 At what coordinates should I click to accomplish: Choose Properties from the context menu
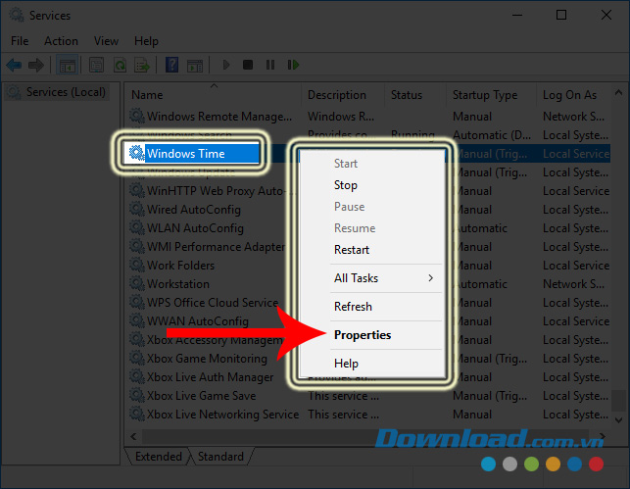pos(363,335)
